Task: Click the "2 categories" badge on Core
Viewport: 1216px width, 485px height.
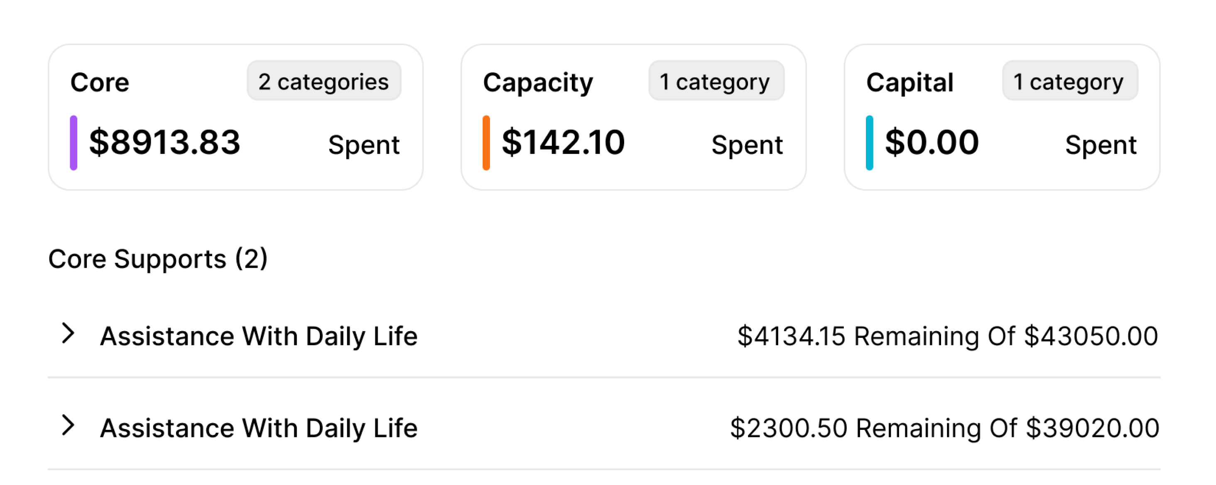Action: click(324, 81)
